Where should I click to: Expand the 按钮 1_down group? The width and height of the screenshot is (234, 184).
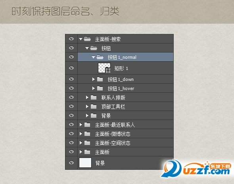coord(94,79)
